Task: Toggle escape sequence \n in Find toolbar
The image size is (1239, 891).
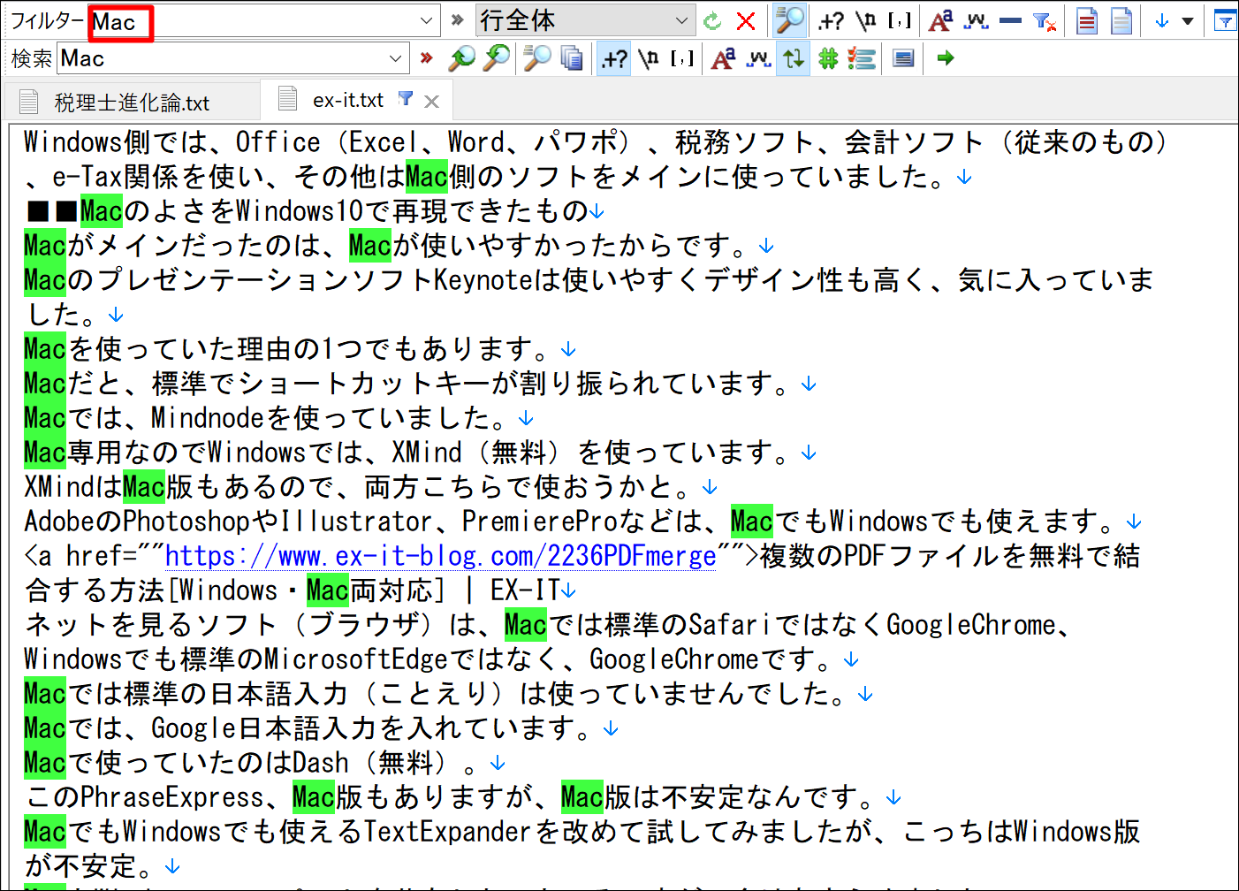Action: 650,58
